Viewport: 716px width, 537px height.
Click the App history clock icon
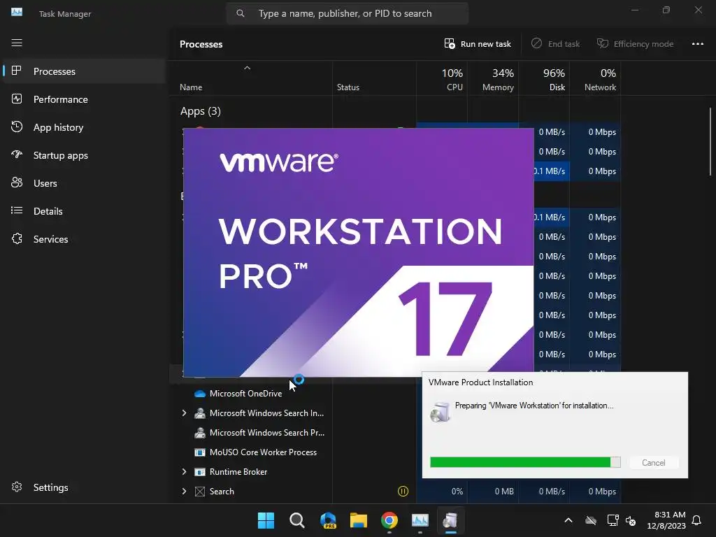(17, 127)
